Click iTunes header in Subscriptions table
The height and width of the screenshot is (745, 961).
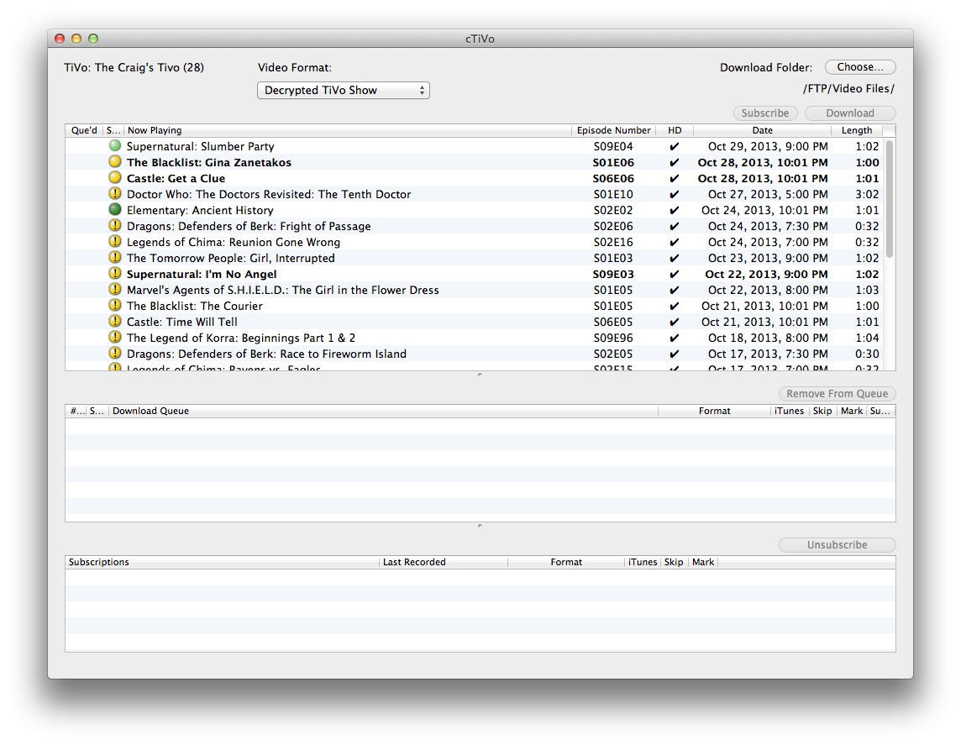click(643, 563)
